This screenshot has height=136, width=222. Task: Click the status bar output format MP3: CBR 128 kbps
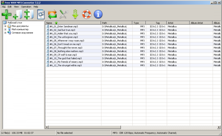click(x=145, y=133)
